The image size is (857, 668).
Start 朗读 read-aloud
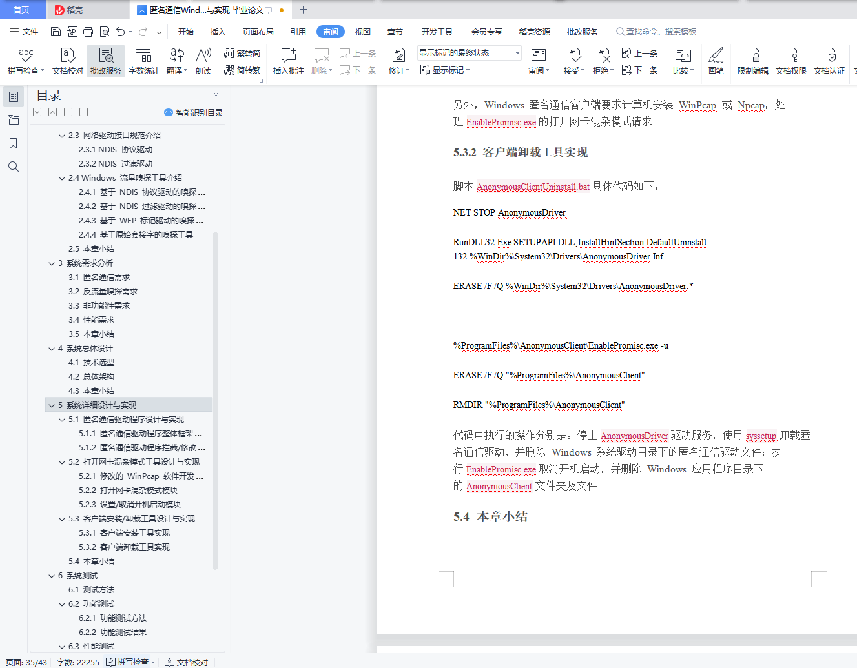(203, 61)
